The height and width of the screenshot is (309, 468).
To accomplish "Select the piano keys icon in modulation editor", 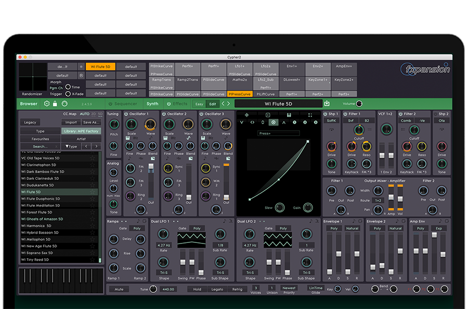I will (289, 115).
